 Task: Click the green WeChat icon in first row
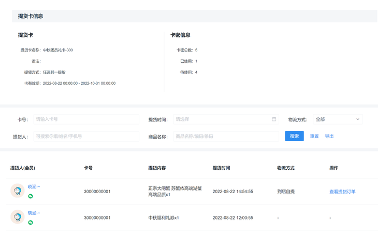click(31, 196)
